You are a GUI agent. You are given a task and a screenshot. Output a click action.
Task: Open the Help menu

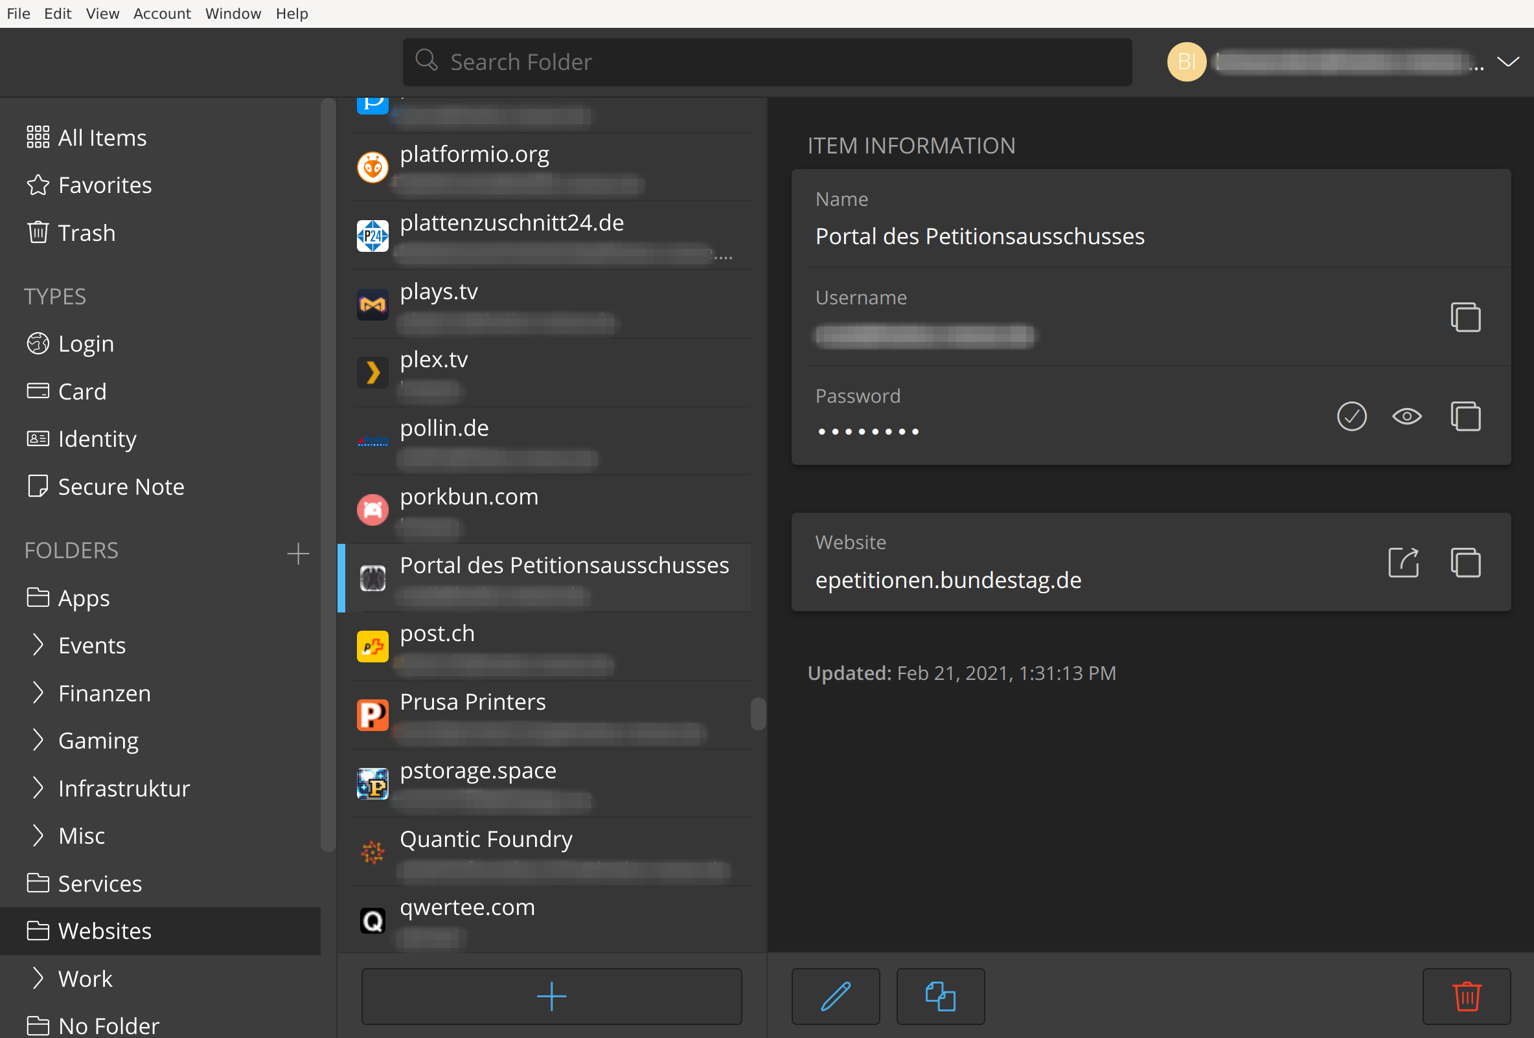[292, 13]
